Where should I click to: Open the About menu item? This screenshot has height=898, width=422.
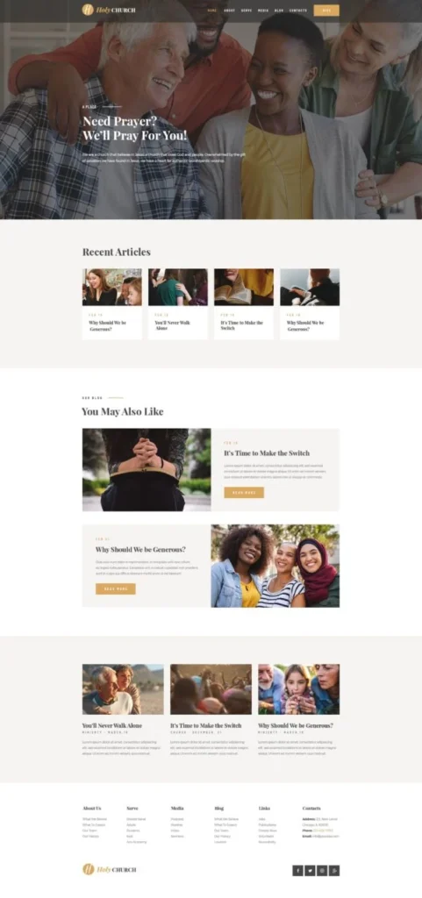click(229, 11)
